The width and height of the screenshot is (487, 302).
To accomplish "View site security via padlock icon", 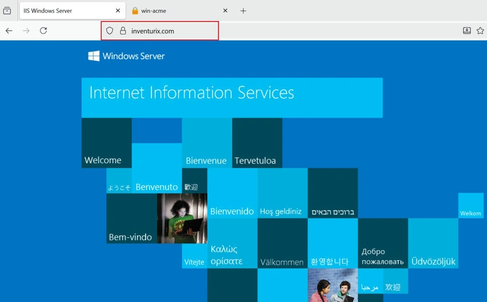I will [123, 31].
